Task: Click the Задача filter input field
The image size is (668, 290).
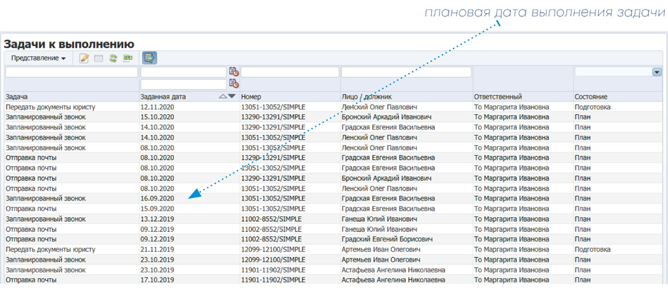Action: (x=71, y=72)
